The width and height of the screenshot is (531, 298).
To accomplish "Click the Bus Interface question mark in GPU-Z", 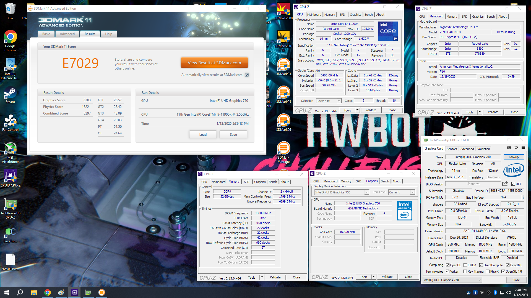I will click(x=523, y=197).
